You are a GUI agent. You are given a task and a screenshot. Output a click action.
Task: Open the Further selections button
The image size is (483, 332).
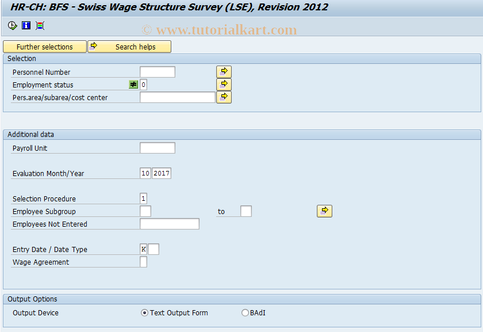click(45, 47)
